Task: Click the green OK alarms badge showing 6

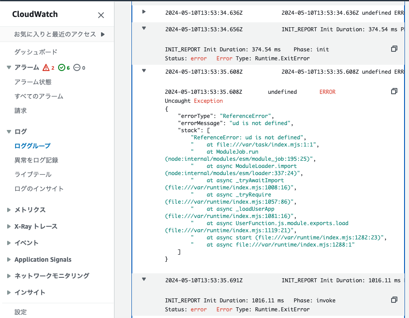Action: [x=64, y=67]
